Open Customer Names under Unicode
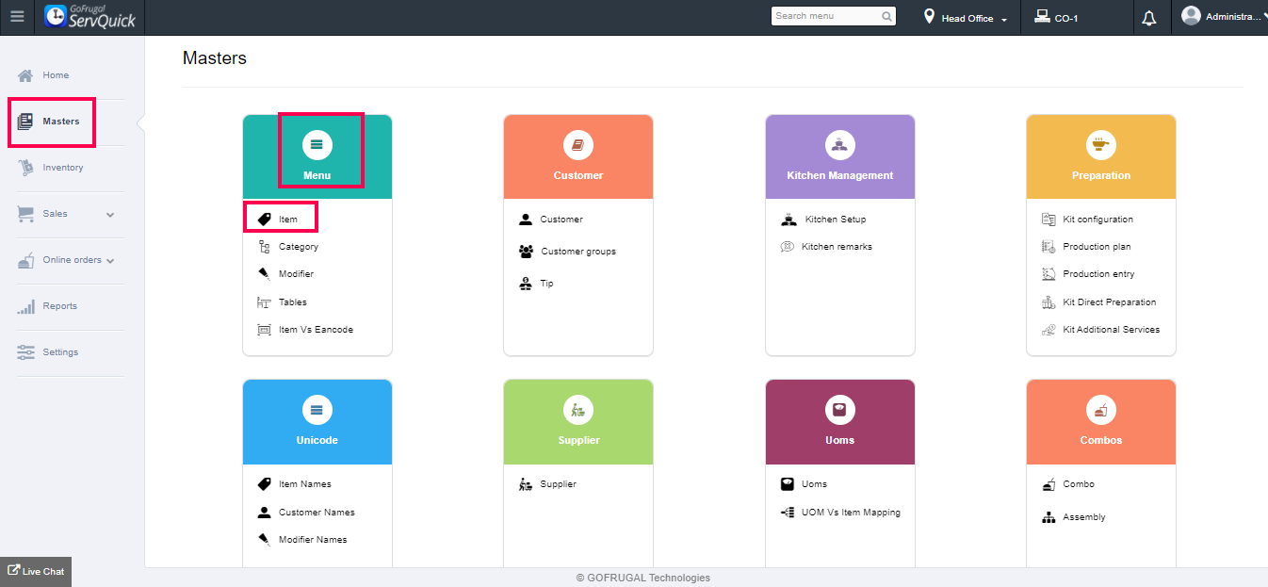 (x=317, y=513)
